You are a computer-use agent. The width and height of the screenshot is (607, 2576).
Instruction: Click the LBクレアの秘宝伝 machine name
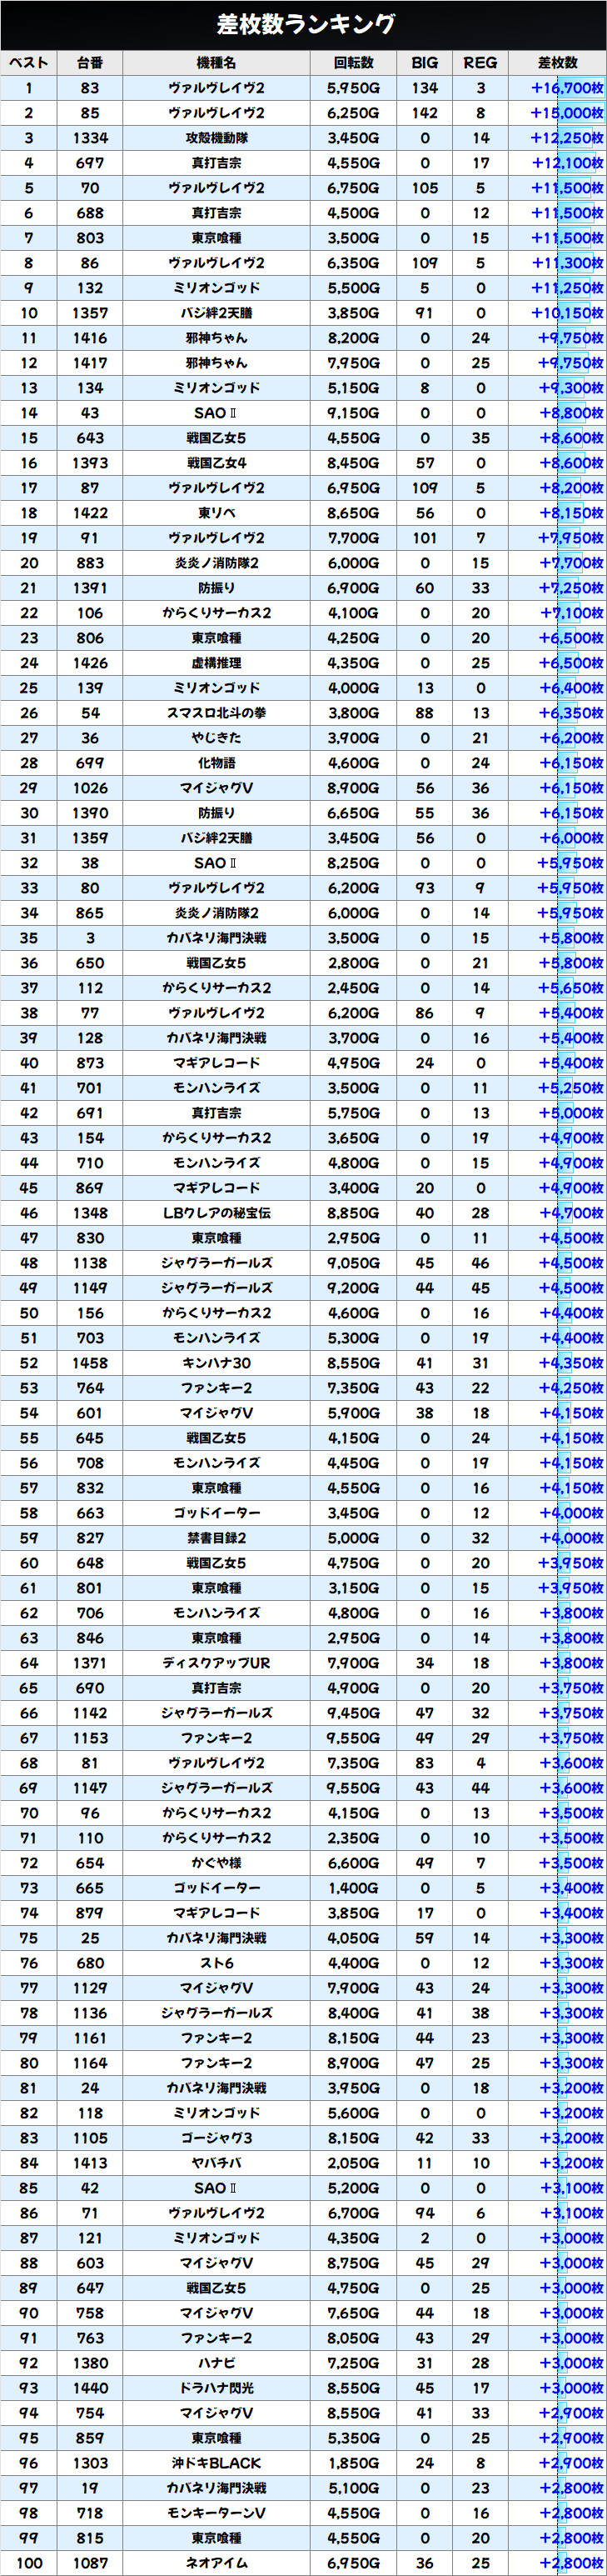216,1213
